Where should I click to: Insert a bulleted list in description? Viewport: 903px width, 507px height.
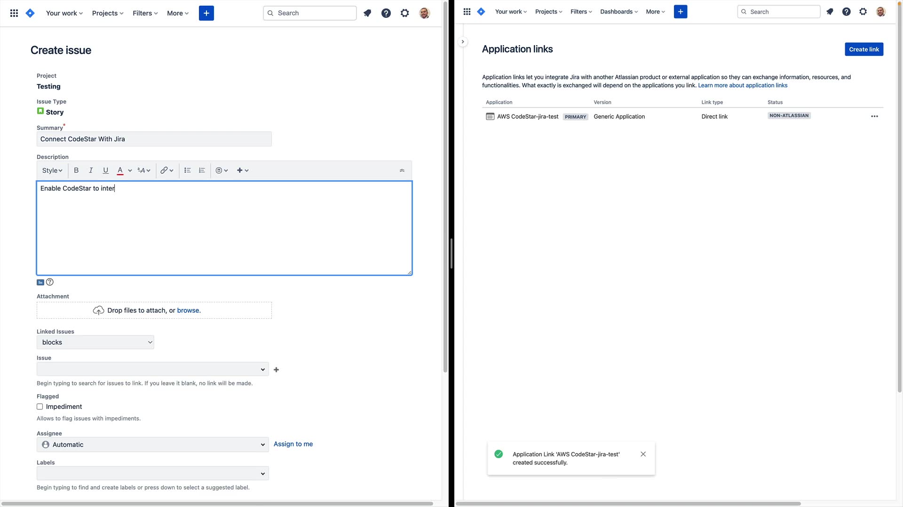point(187,170)
